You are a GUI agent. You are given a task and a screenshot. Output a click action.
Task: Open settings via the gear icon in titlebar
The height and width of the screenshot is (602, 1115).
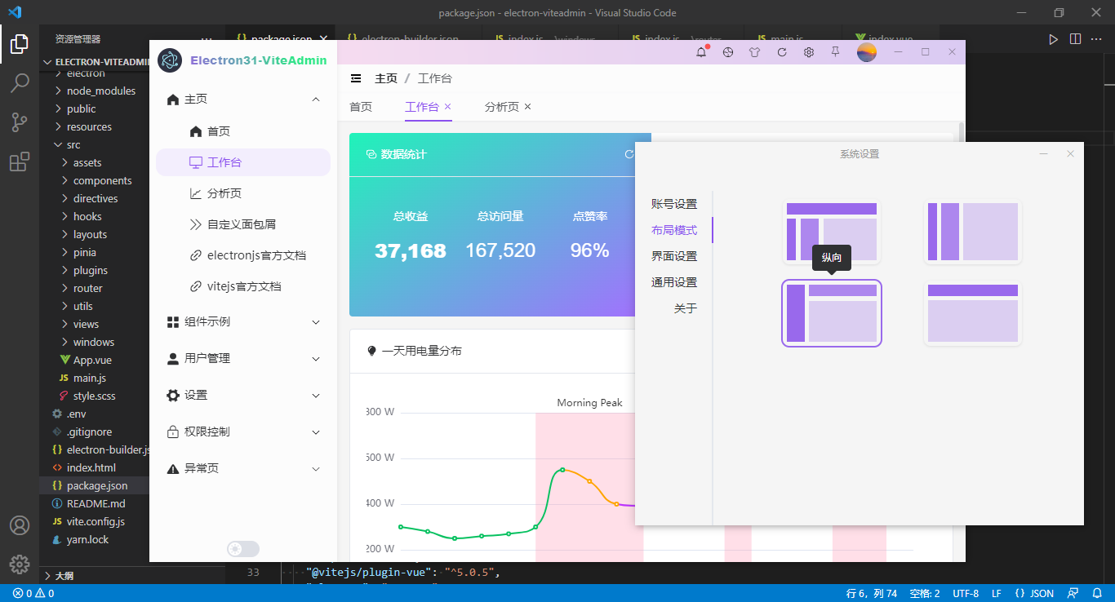pos(808,51)
